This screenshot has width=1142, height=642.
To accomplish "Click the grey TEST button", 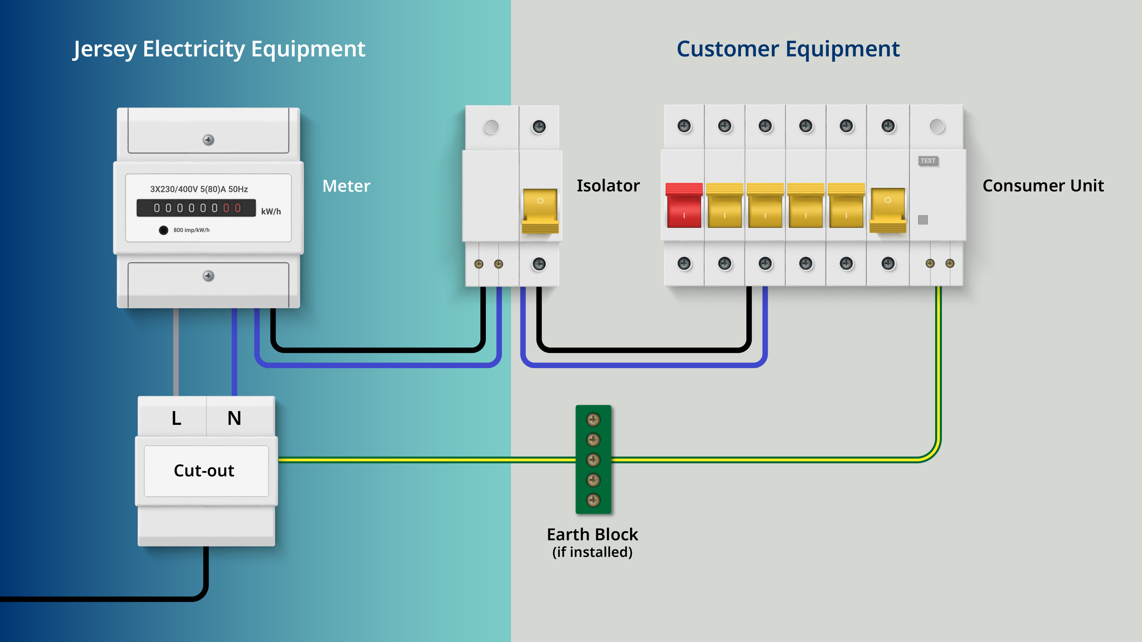I will [928, 161].
